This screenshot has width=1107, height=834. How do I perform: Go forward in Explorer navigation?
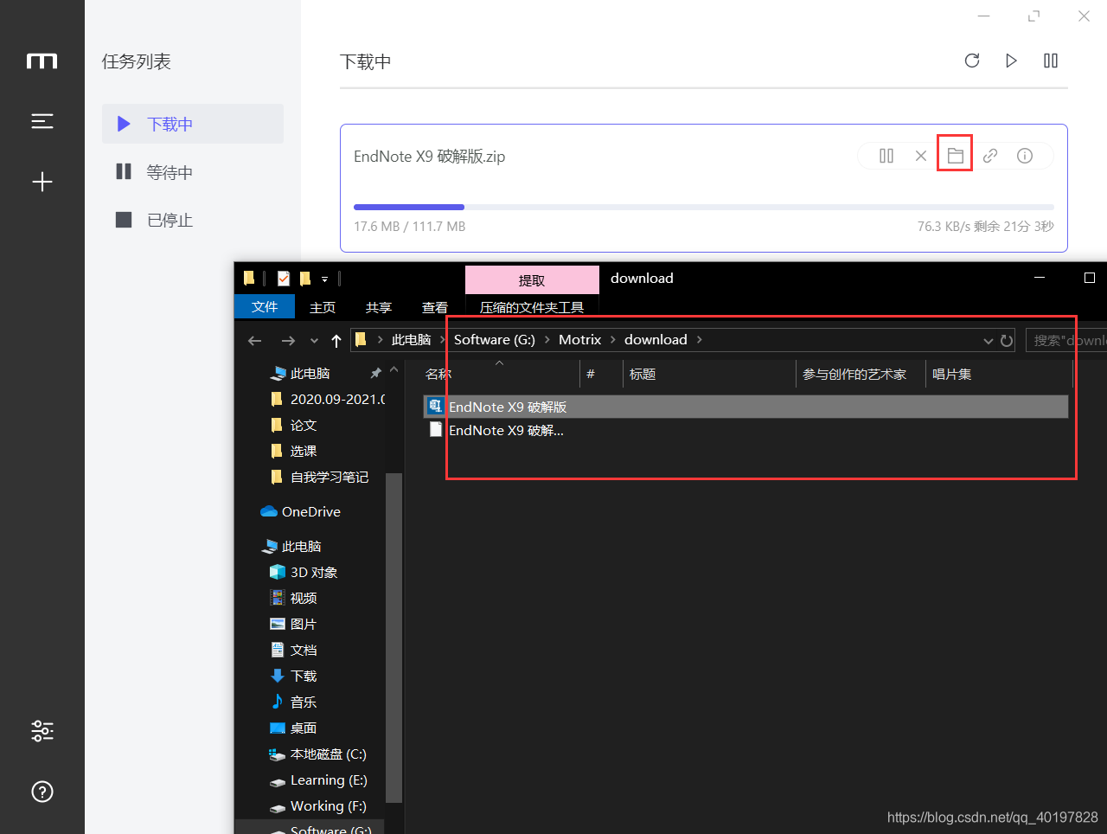tap(288, 341)
